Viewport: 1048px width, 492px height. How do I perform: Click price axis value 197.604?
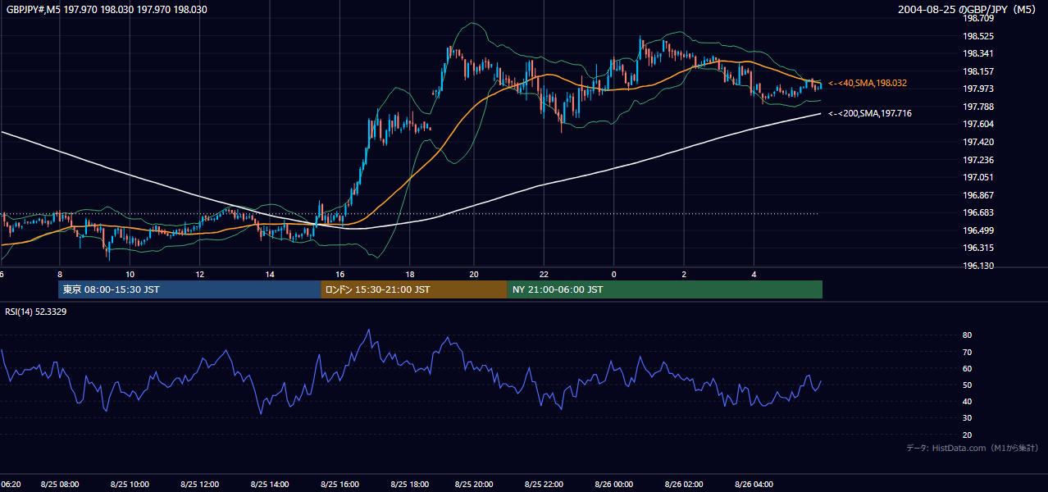coord(978,125)
